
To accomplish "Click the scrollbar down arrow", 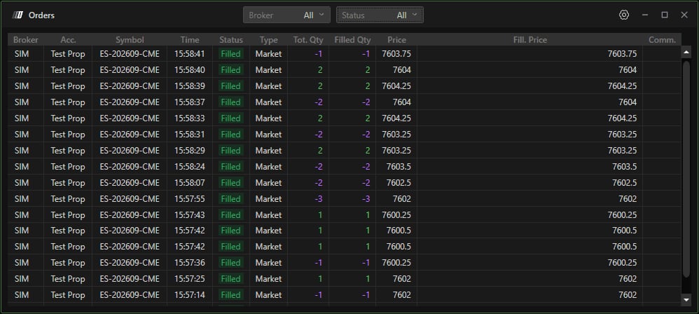I will tap(686, 300).
